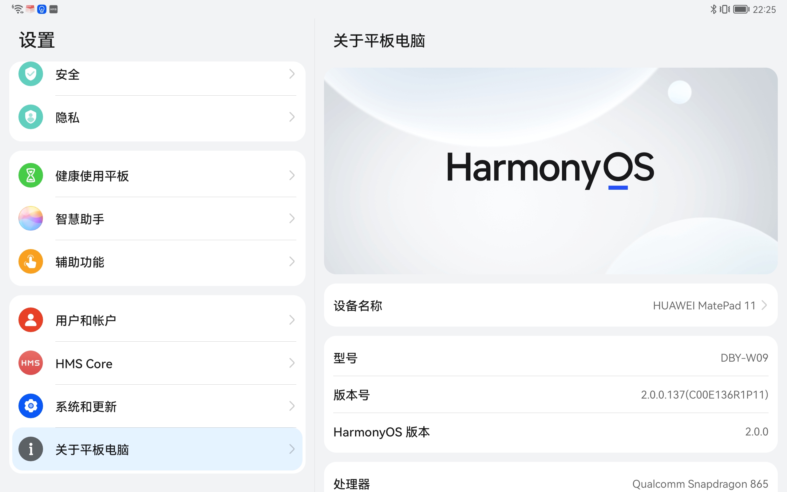This screenshot has width=787, height=492.
Task: Click the chevron arrow on the 安全 row
Action: (x=292, y=74)
